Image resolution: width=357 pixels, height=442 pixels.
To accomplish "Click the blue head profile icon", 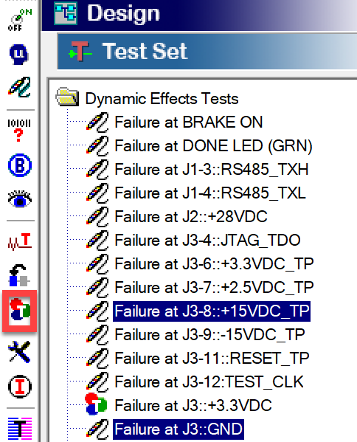I will coord(19,54).
